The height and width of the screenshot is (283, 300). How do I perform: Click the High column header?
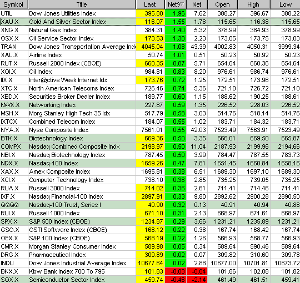[x=254, y=4]
